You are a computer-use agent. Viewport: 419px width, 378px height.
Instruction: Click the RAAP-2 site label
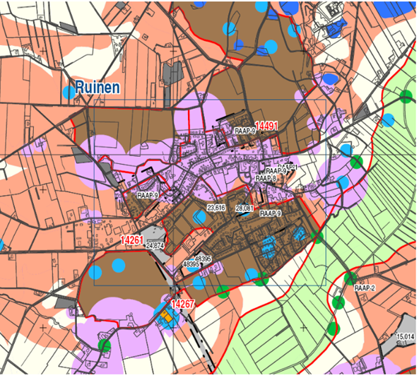tap(365, 288)
